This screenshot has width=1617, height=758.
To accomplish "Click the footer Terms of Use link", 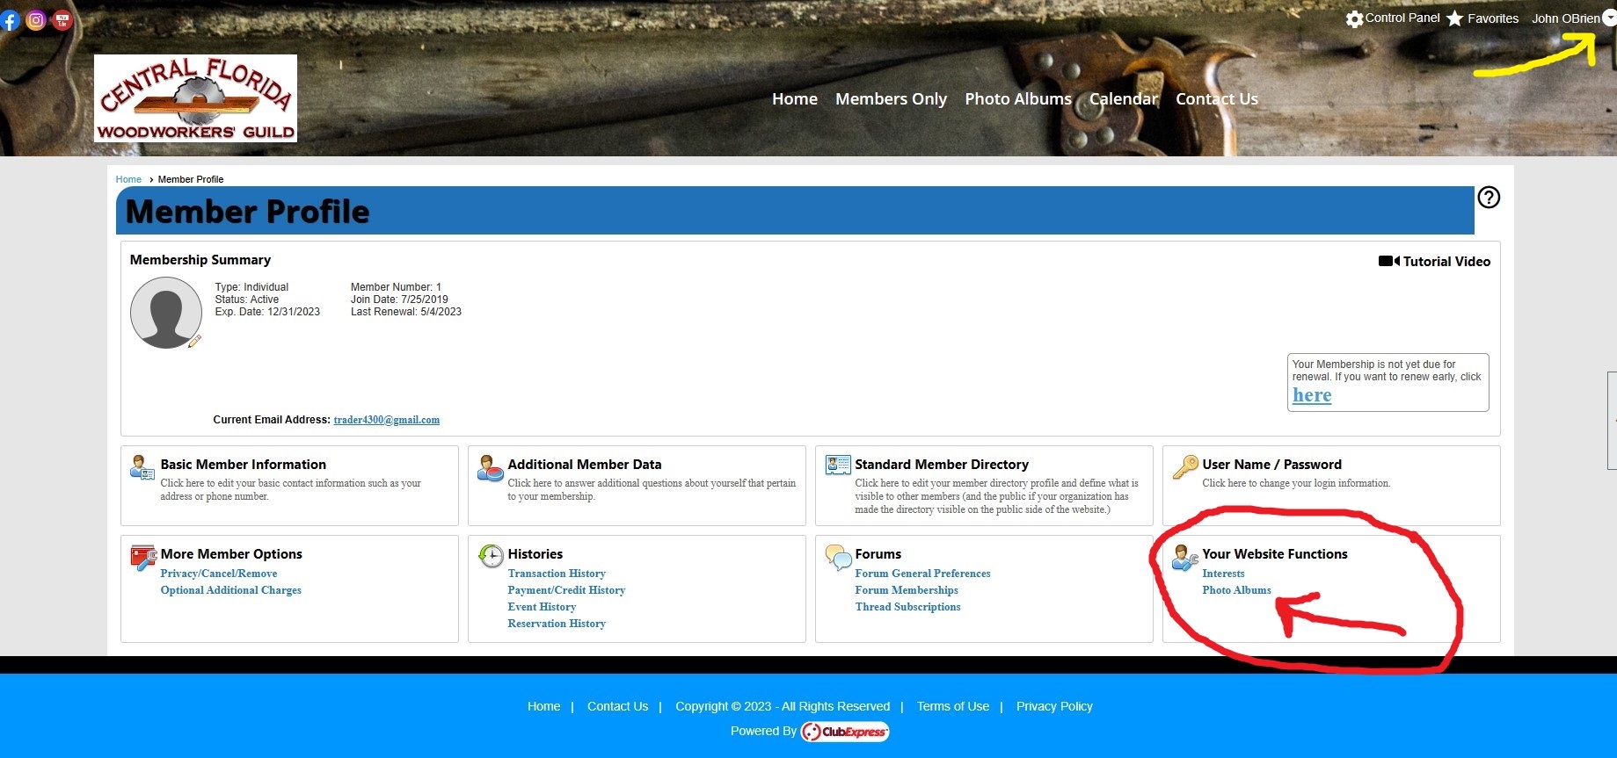I will pos(953,706).
